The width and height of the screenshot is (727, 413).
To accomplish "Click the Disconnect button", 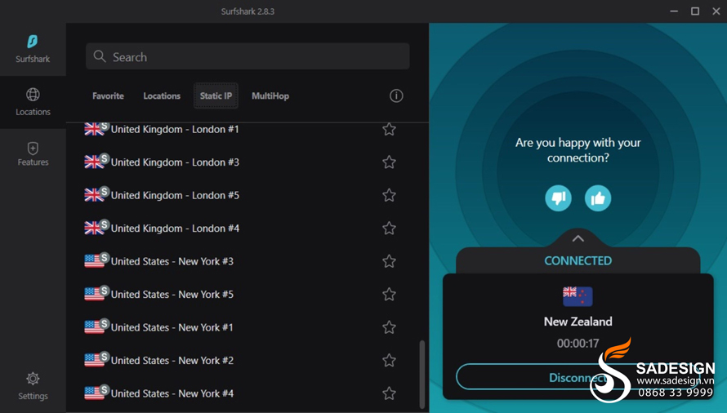I will pos(578,377).
